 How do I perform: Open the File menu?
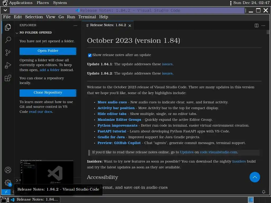tap(7, 17)
